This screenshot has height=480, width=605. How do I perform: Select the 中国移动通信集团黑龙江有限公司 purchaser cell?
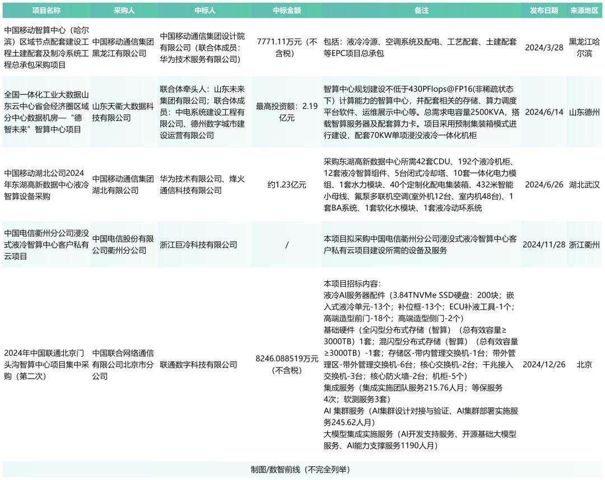123,48
